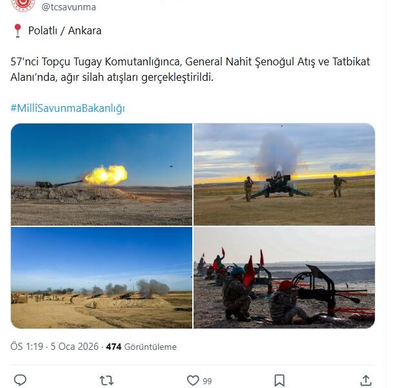Screen dimensions: 400x388
Task: Click the red location pin emoji
Action: click(x=17, y=30)
